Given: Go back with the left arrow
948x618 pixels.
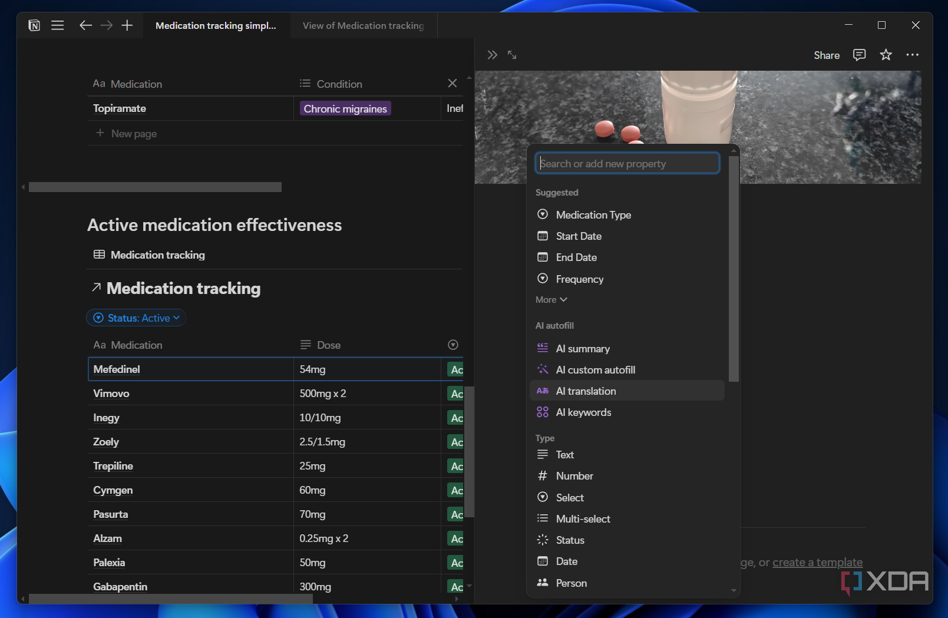Looking at the screenshot, I should [x=85, y=25].
